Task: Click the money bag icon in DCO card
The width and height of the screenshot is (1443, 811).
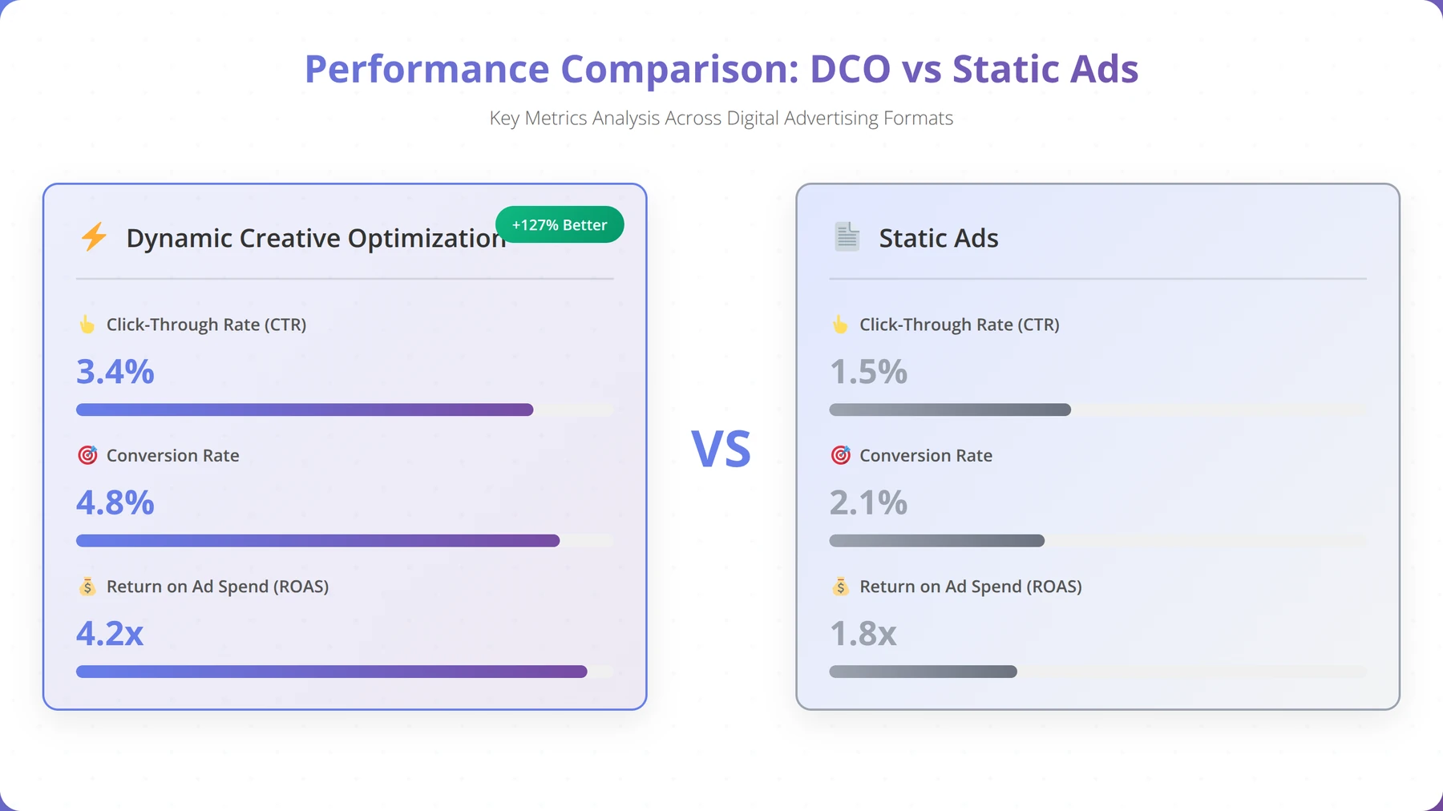Action: (x=87, y=587)
